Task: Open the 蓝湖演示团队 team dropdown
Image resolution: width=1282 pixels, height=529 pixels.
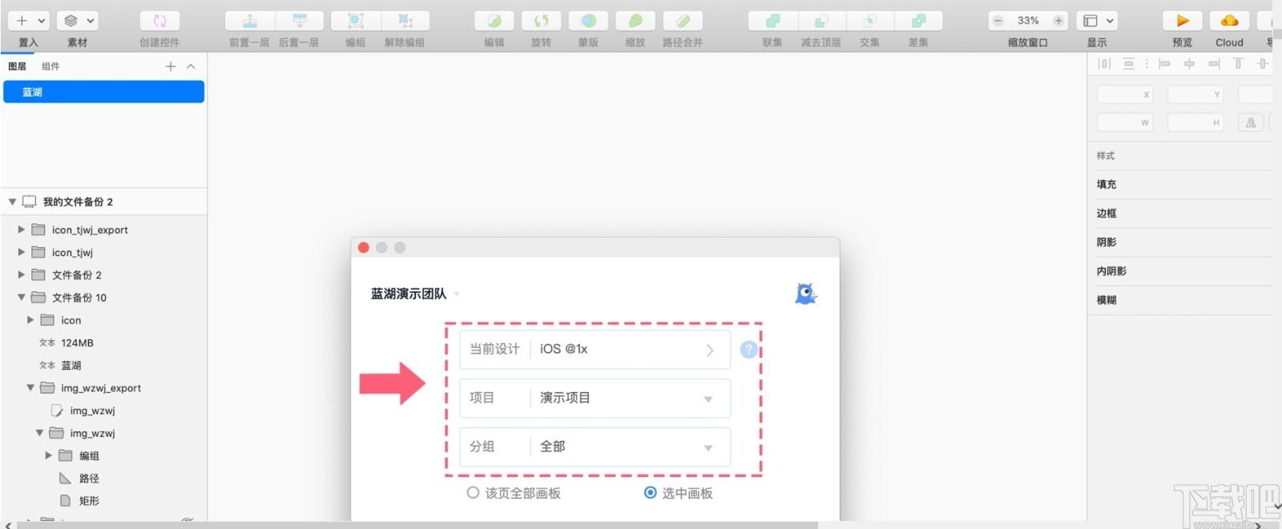Action: [415, 294]
